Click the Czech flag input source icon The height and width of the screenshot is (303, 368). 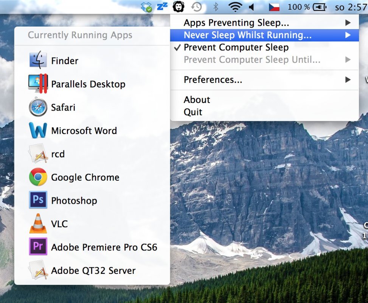point(274,7)
